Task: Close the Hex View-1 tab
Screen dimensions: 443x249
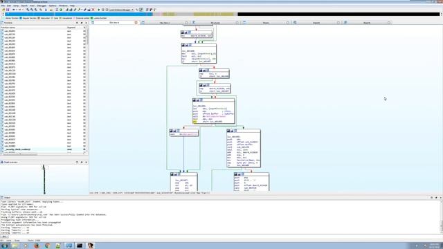Action: click(x=186, y=23)
